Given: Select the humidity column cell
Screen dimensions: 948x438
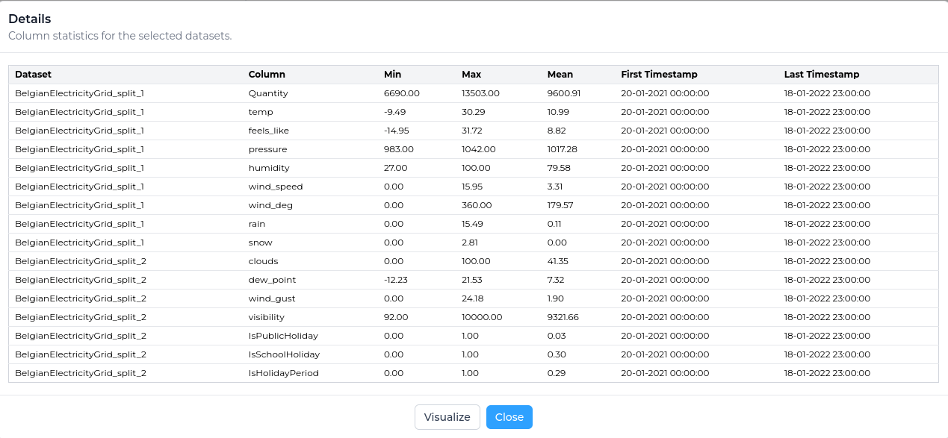Looking at the screenshot, I should click(269, 168).
